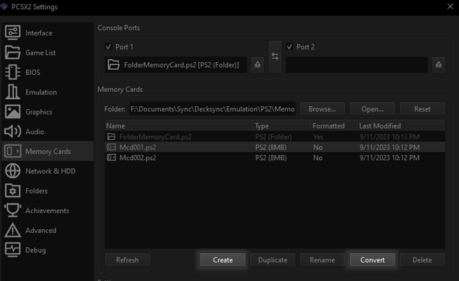Delete the selected memory card
Image resolution: width=459 pixels, height=281 pixels.
(x=422, y=259)
